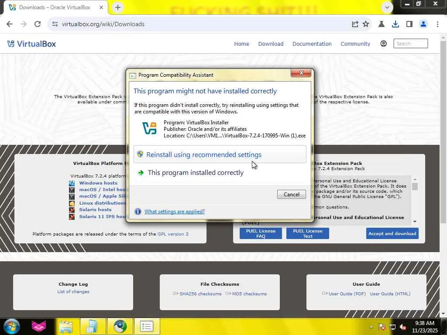Close the Program Compatibility Assistant window

click(301, 73)
